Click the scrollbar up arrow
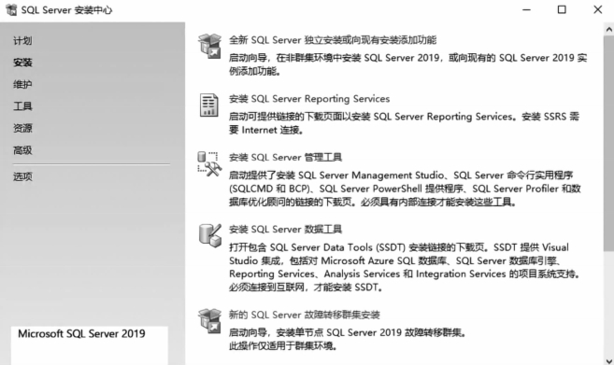This screenshot has width=614, height=365. (608, 29)
